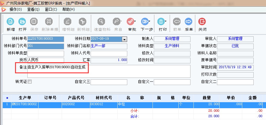Open the 操作(O) menu

click(x=16, y=9)
